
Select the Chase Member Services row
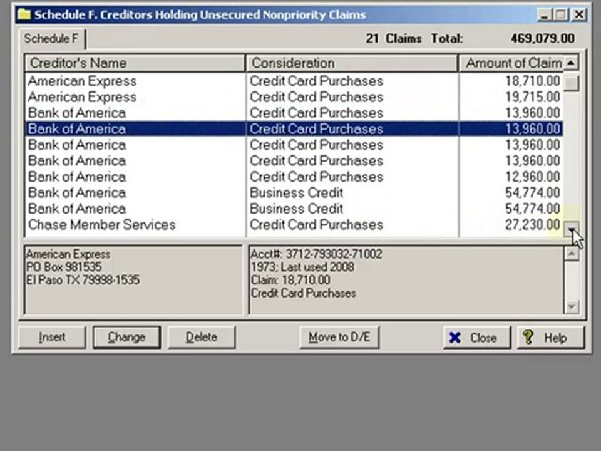click(x=294, y=225)
